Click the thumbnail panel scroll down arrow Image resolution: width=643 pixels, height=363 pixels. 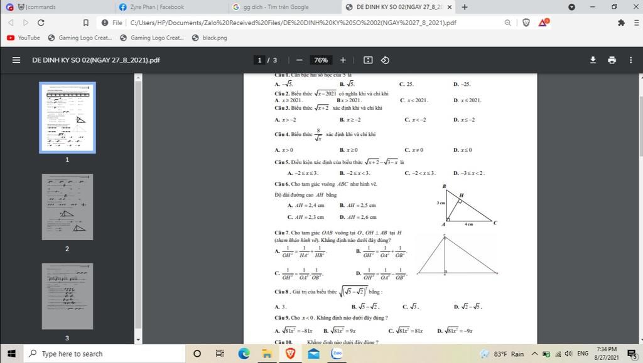click(138, 340)
